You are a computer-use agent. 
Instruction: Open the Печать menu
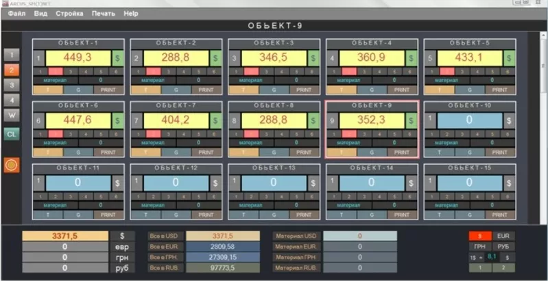point(103,14)
